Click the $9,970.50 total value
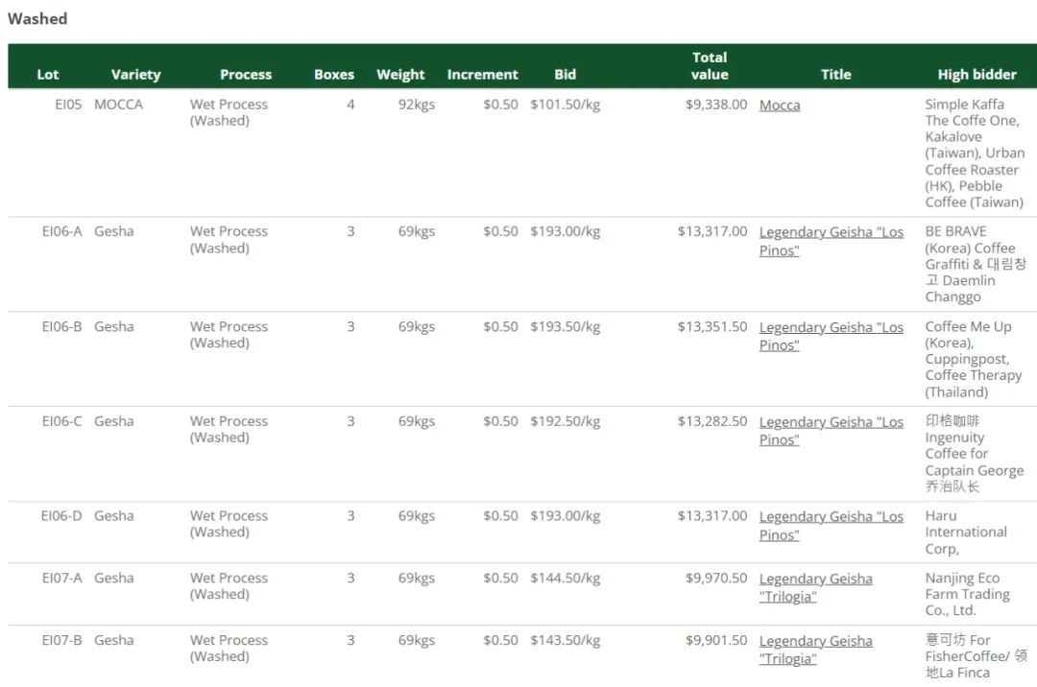The width and height of the screenshot is (1037, 687). [x=716, y=578]
